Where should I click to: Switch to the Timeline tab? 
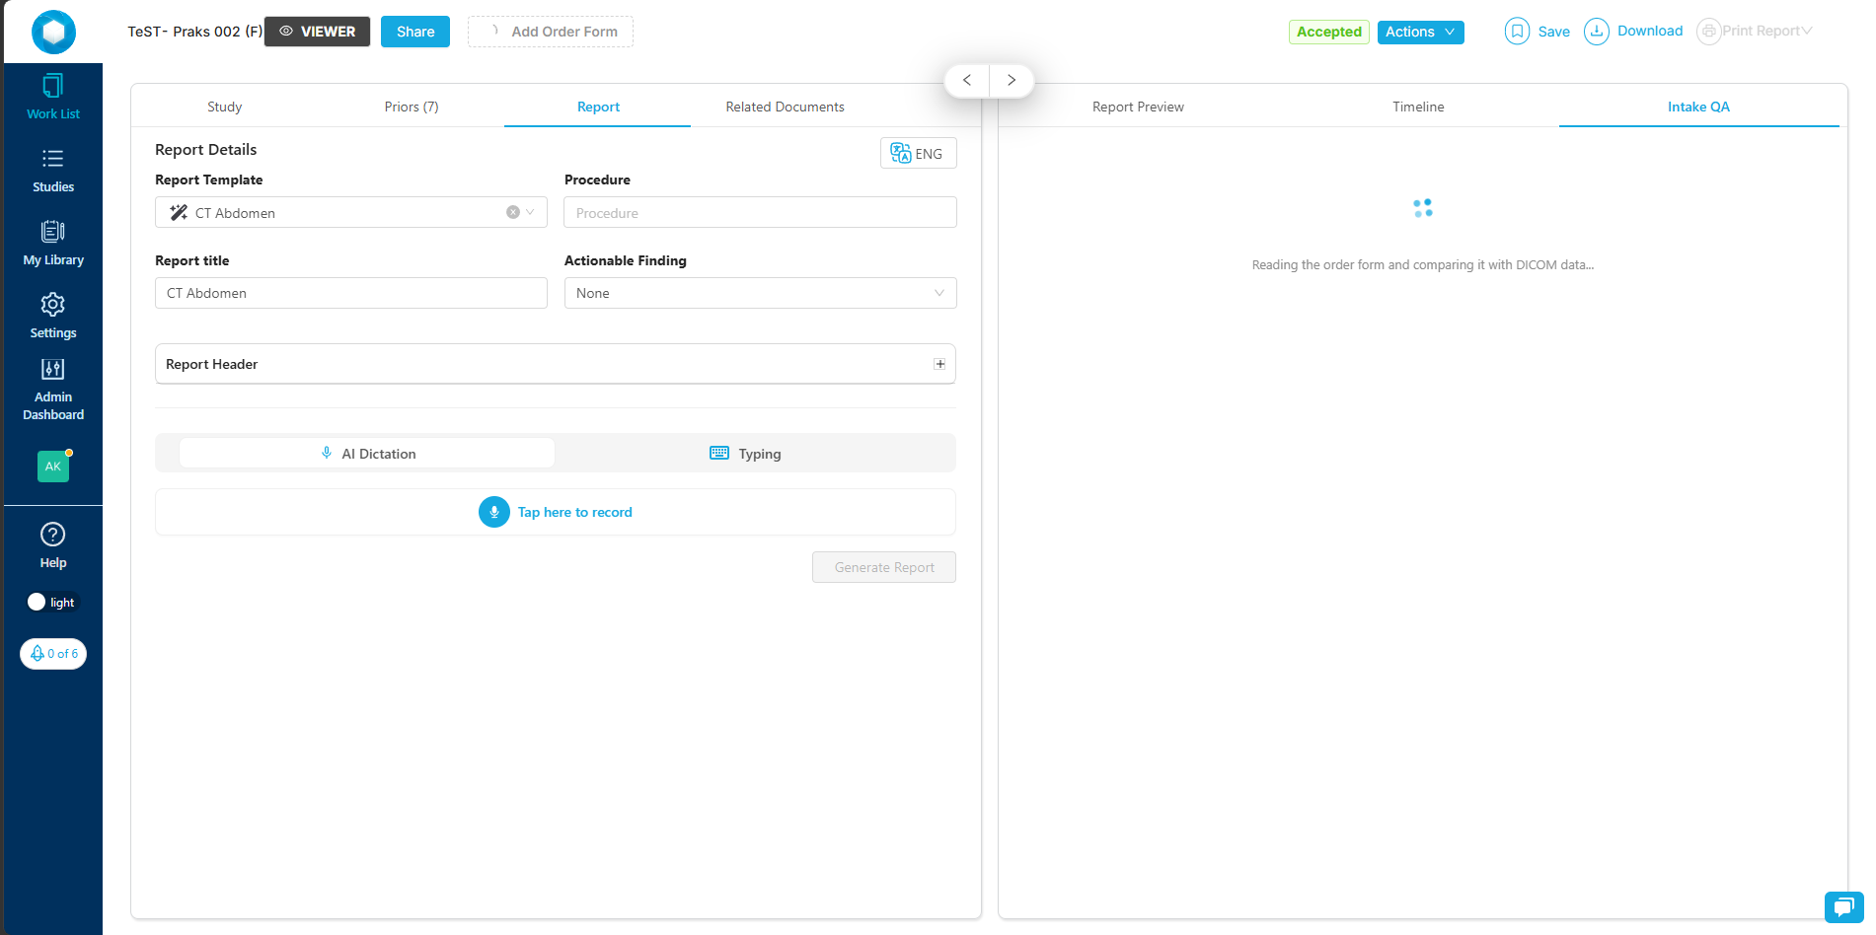pyautogui.click(x=1418, y=107)
